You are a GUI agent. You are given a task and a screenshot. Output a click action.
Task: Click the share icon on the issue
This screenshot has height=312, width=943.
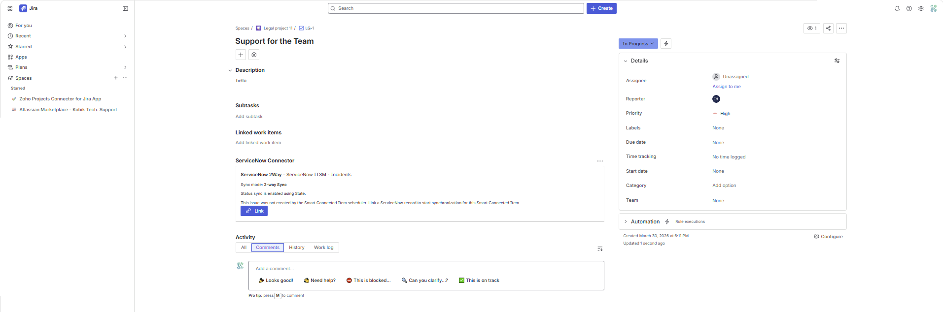[x=828, y=28]
